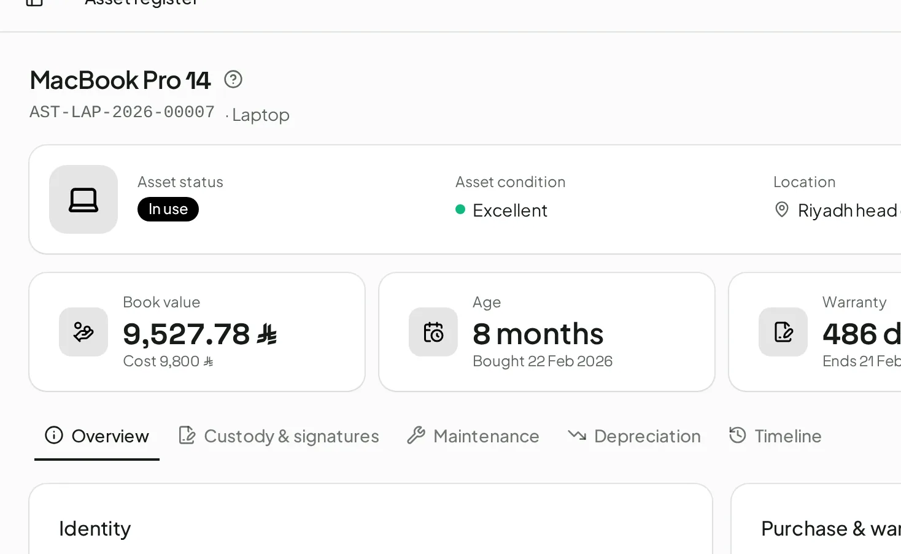
Task: Open the Timeline tab
Action: click(x=775, y=436)
